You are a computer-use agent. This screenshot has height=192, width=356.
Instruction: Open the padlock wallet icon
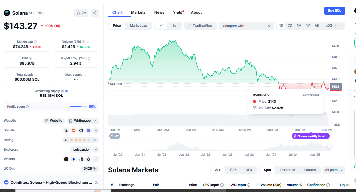pos(88,159)
